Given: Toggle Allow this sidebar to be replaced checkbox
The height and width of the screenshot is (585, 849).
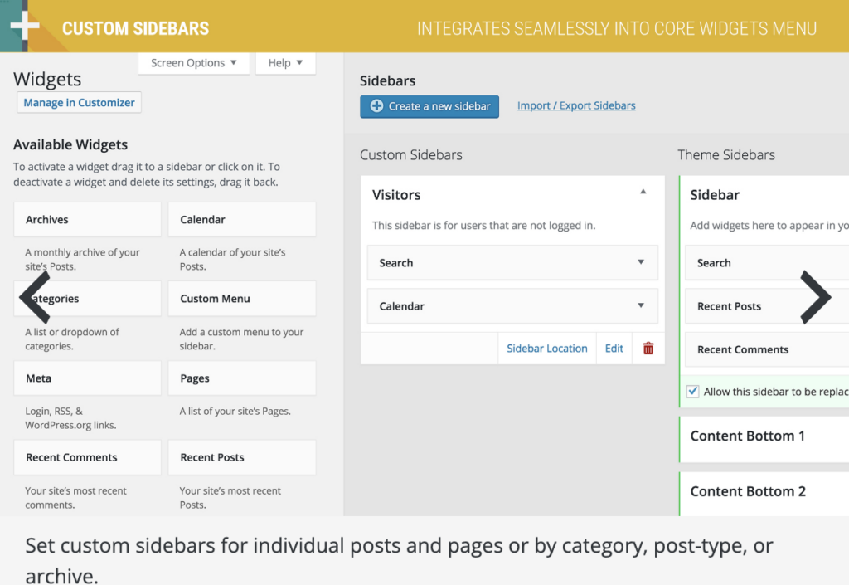Looking at the screenshot, I should 692,391.
